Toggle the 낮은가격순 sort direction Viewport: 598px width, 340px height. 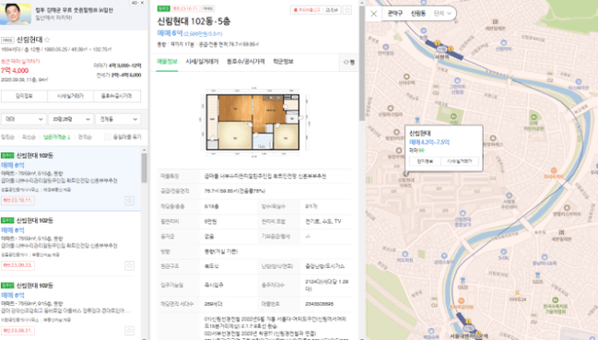pos(57,137)
